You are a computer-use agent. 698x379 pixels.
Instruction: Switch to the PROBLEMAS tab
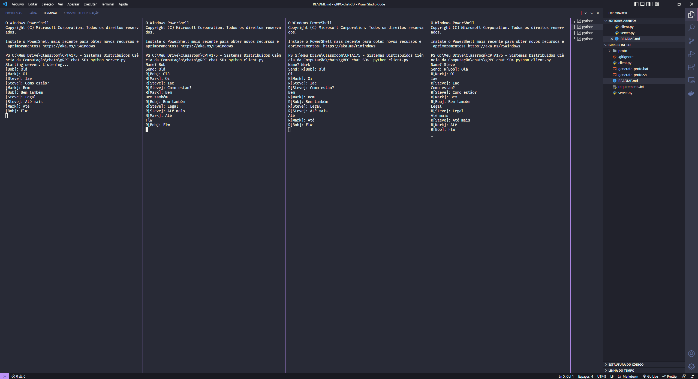click(14, 13)
